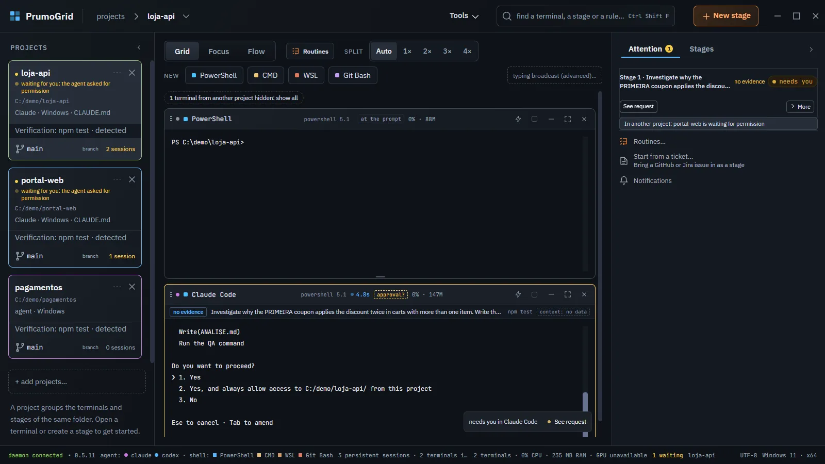Click add projects button in sidebar
Screen dimensions: 825x464
[77, 382]
